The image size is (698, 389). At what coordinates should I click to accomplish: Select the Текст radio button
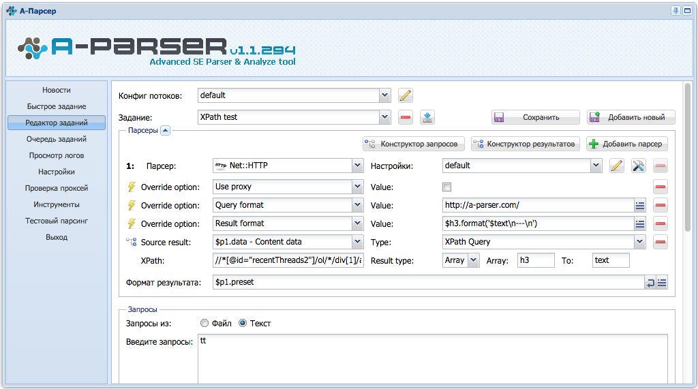point(243,323)
